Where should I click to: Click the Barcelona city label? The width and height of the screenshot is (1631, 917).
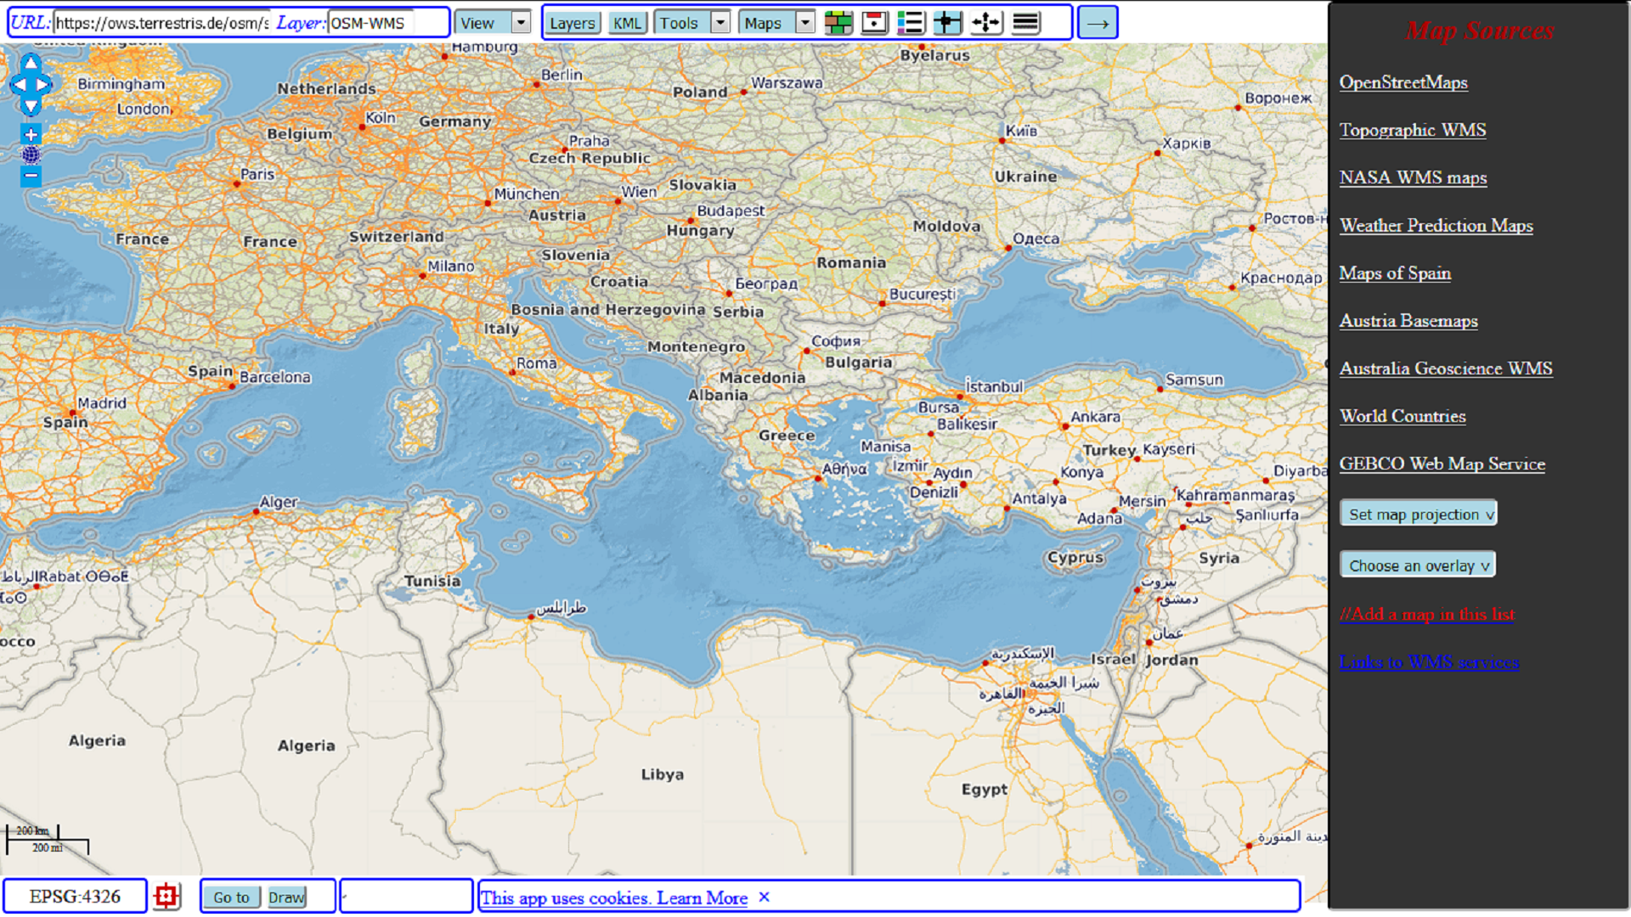coord(274,377)
